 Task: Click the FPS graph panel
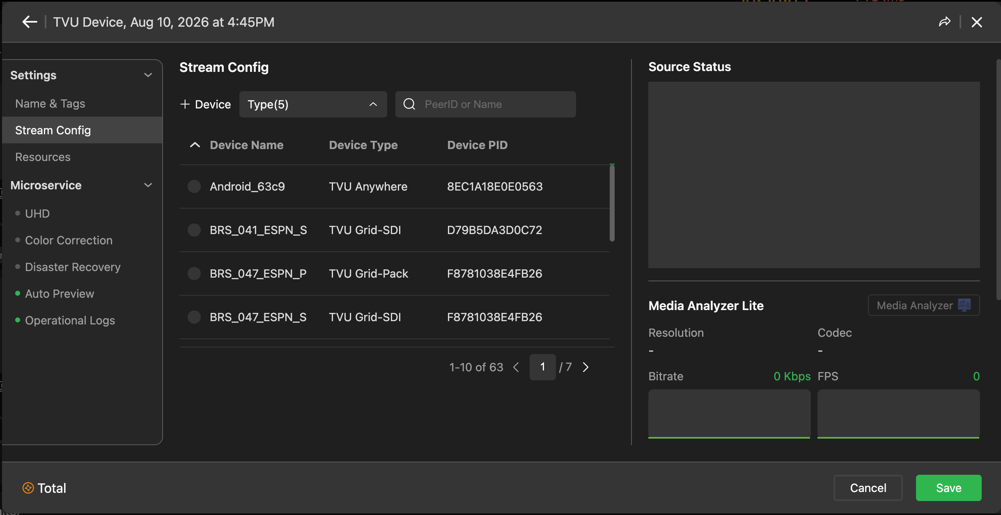coord(898,414)
